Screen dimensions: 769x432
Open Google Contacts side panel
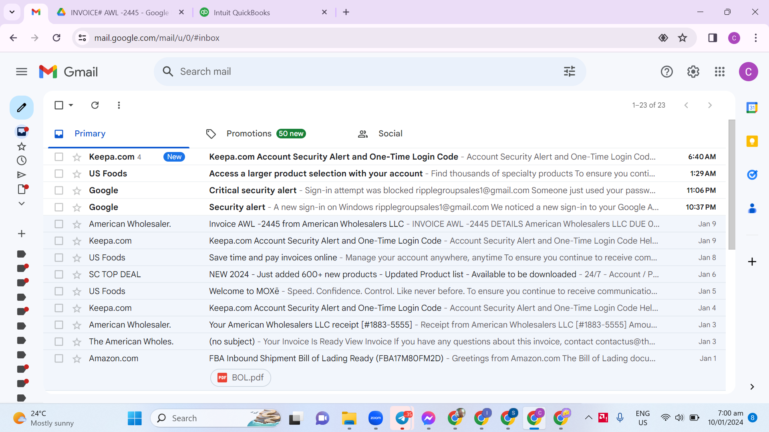coord(752,208)
